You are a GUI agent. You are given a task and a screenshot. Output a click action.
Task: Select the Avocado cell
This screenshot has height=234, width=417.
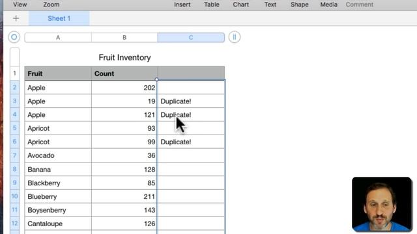click(x=58, y=155)
